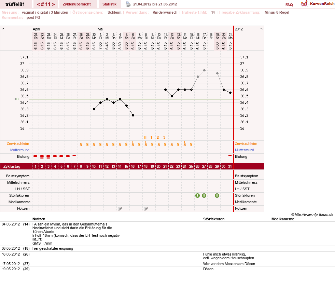335x289 pixels.
Task: Select gray temperature point on day 29
Action: click(x=217, y=73)
